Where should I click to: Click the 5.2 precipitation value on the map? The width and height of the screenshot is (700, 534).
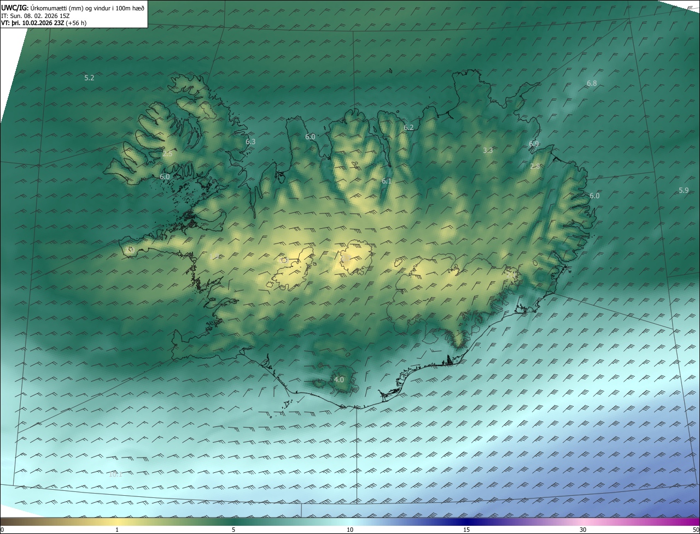89,78
